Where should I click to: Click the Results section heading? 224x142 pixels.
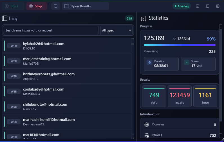coord(145,80)
